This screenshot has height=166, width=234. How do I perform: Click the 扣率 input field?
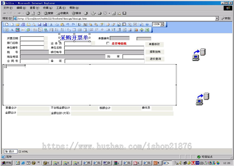(133, 57)
